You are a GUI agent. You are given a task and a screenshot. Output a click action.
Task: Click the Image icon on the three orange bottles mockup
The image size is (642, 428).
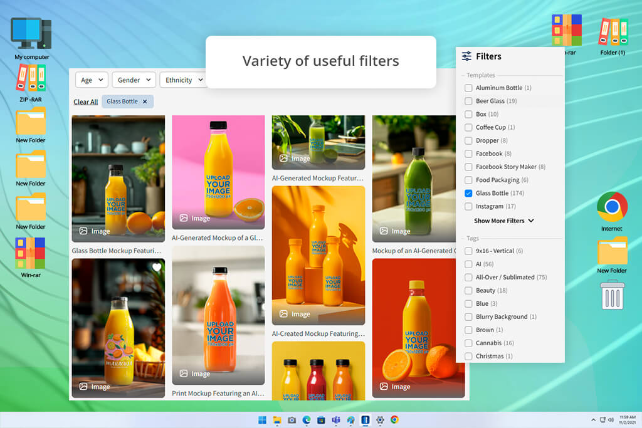tap(283, 314)
